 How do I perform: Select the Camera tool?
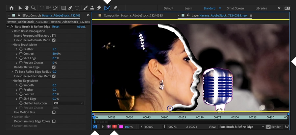[x=49, y=8]
